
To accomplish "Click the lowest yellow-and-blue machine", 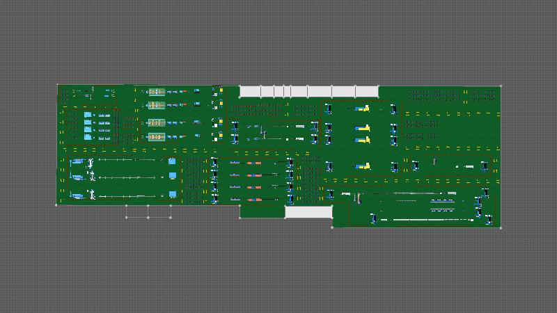I will [362, 166].
